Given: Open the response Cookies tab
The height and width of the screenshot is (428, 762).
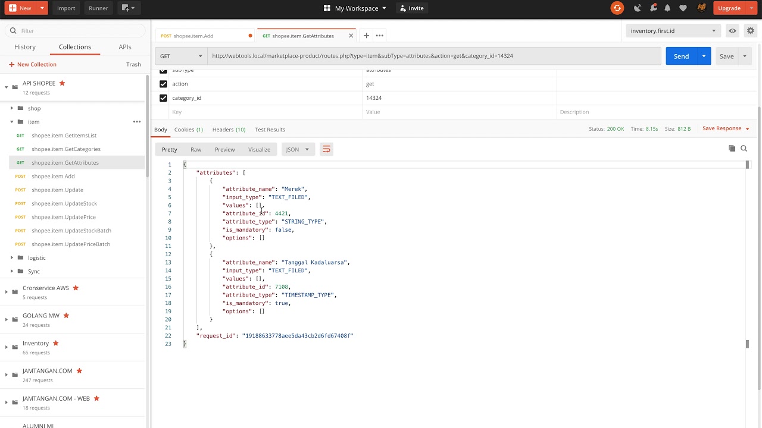Looking at the screenshot, I should pyautogui.click(x=188, y=130).
